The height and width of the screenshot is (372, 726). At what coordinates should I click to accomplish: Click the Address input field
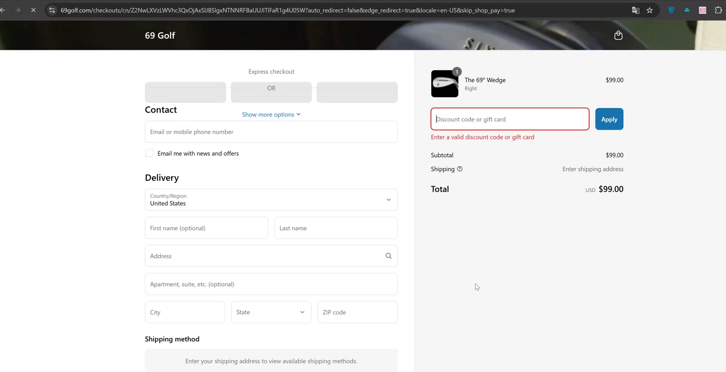(271, 256)
